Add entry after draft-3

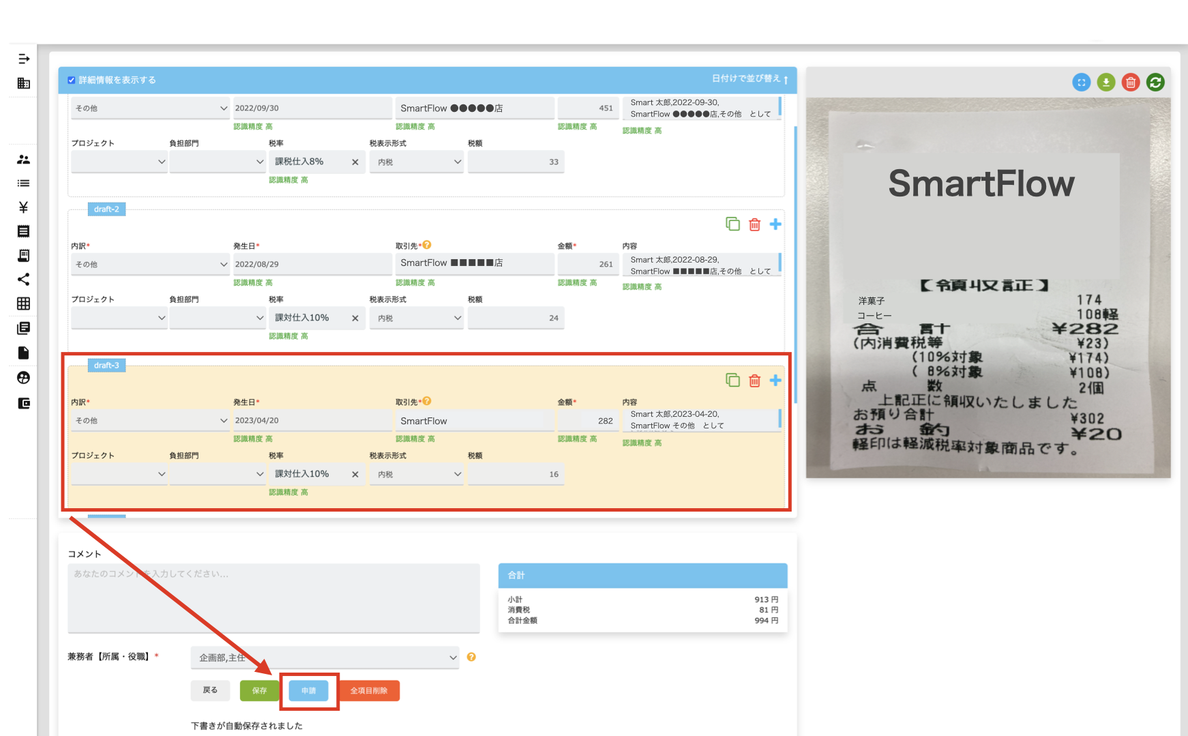pos(776,381)
